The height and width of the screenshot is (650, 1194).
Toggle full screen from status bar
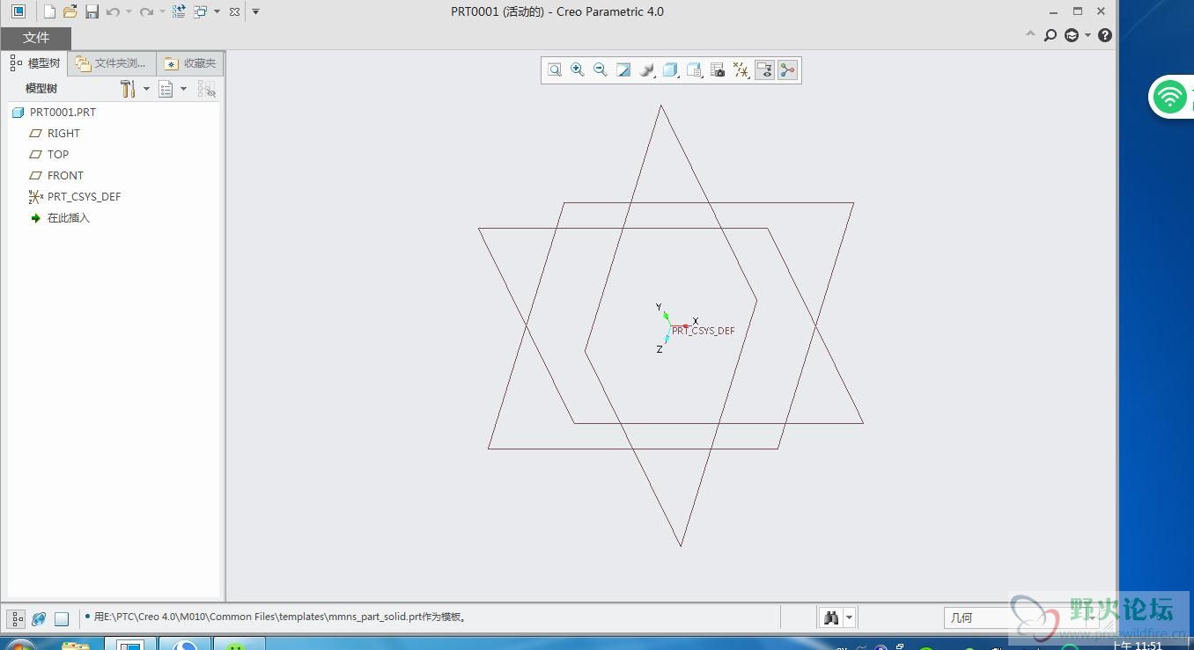(62, 618)
